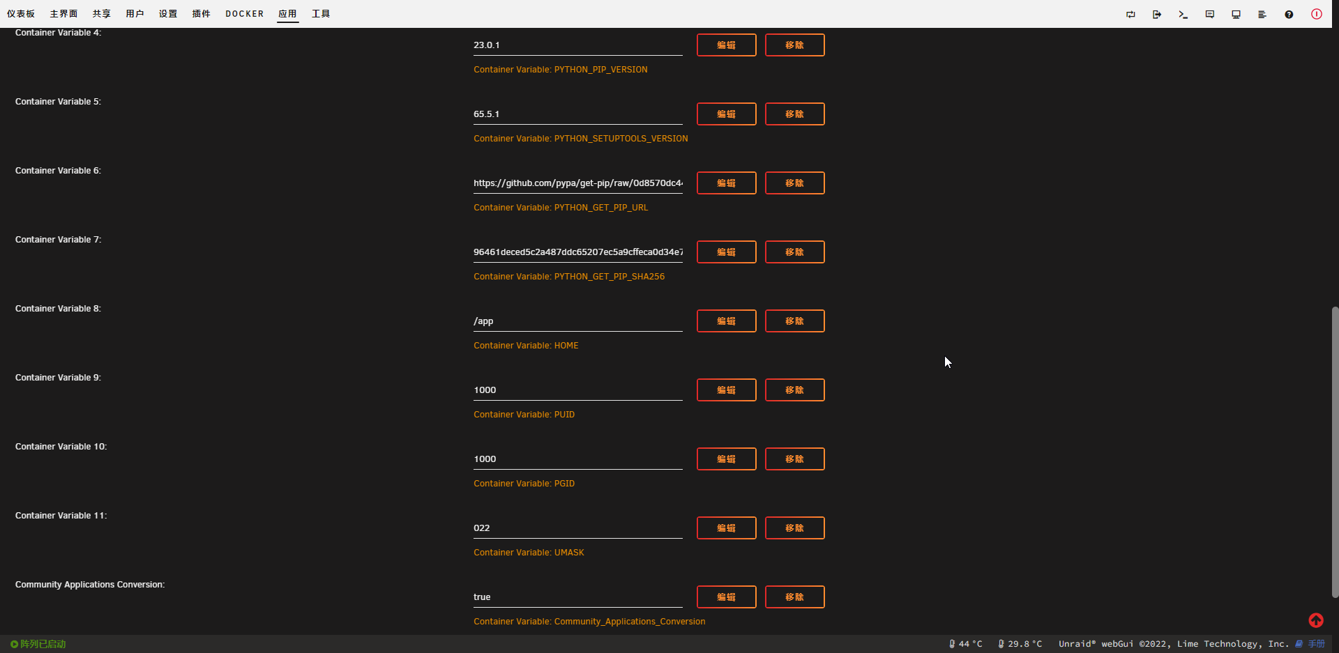Open the monitor/display icon in the header
Image resolution: width=1339 pixels, height=653 pixels.
(1236, 14)
